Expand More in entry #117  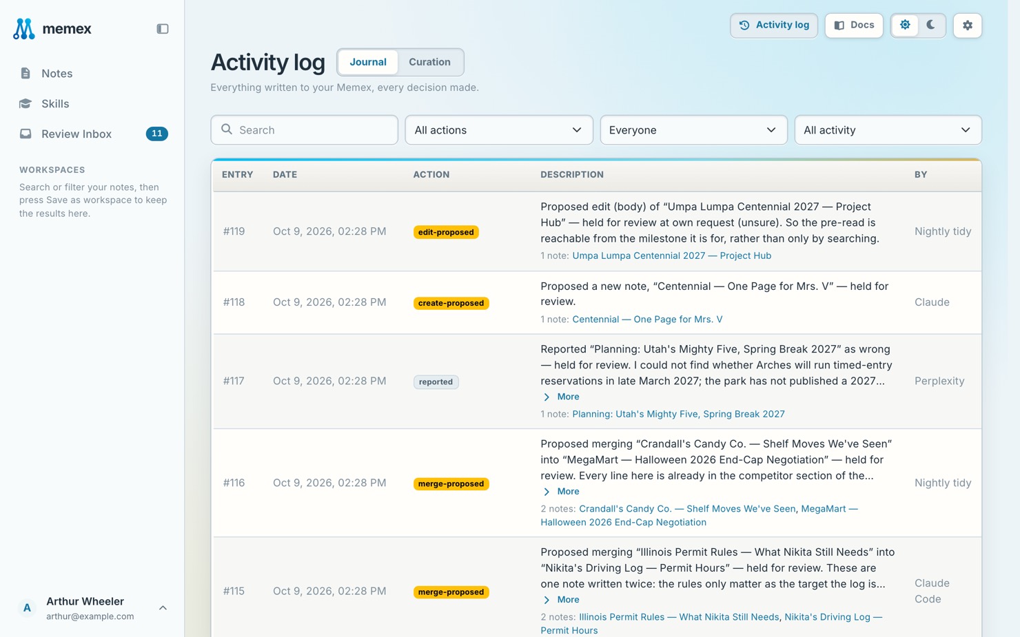pyautogui.click(x=561, y=397)
